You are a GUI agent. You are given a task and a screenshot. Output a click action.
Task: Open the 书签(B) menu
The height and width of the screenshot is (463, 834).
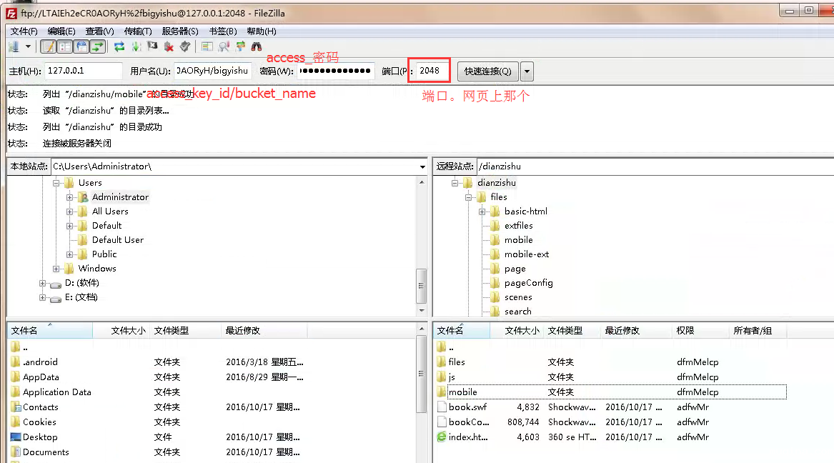tap(222, 31)
